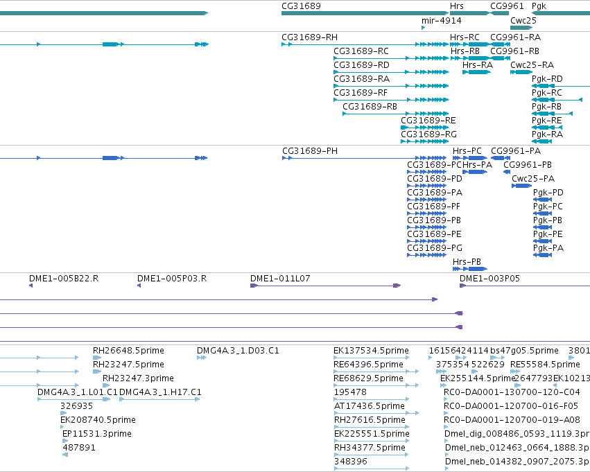
Task: Select protein CG9961-PB
Action: tap(507, 172)
